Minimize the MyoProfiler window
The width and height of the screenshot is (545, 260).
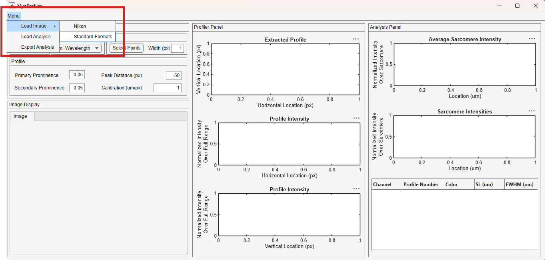click(x=499, y=6)
